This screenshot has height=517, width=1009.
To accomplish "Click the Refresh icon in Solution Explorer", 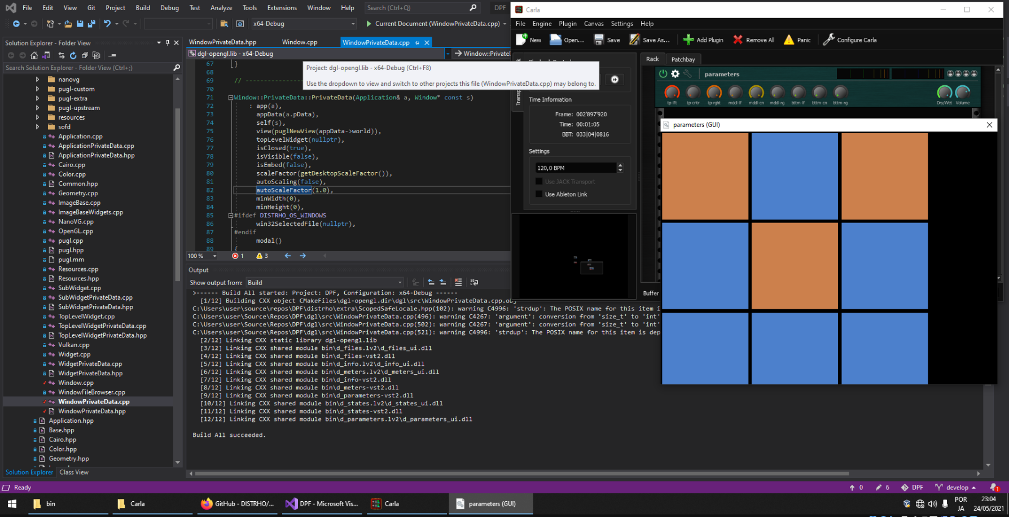I will [73, 55].
